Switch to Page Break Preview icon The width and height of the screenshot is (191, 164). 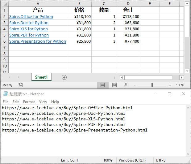(126, 85)
